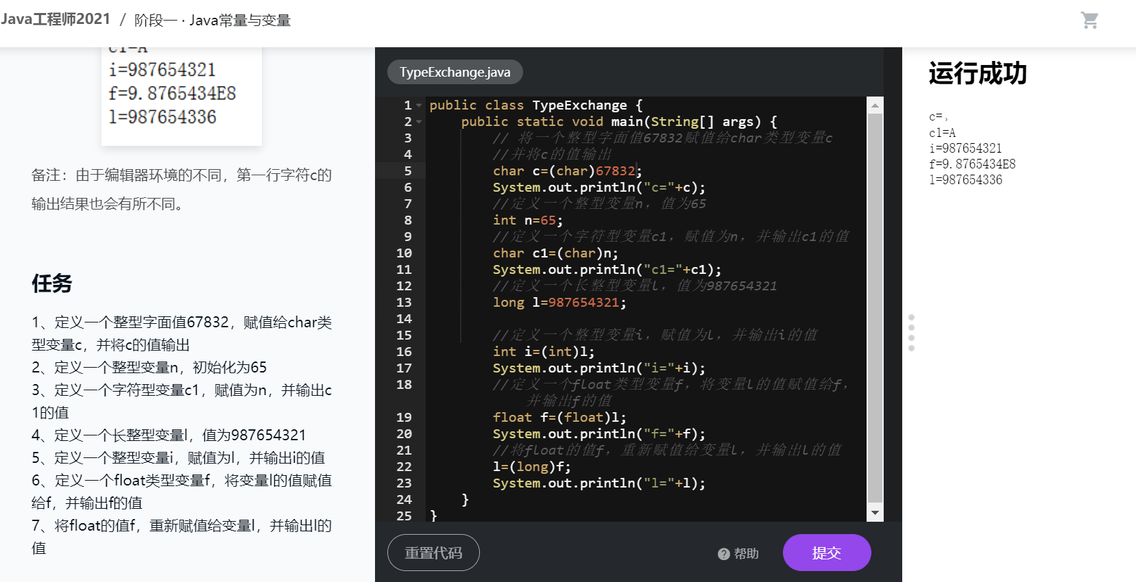Open the shopping cart icon
1136x582 pixels.
coord(1089,20)
